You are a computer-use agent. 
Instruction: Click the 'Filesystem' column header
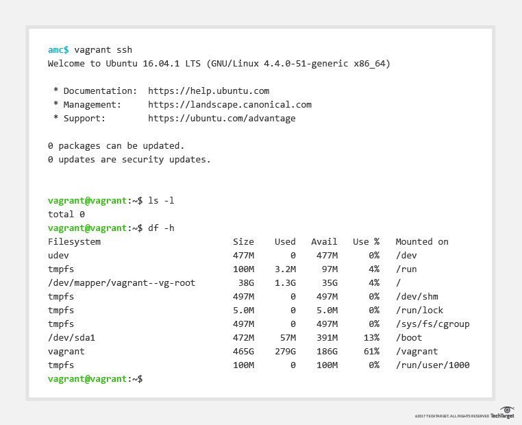coord(74,241)
